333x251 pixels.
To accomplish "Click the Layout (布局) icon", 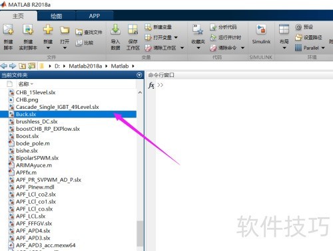I will click(284, 30).
